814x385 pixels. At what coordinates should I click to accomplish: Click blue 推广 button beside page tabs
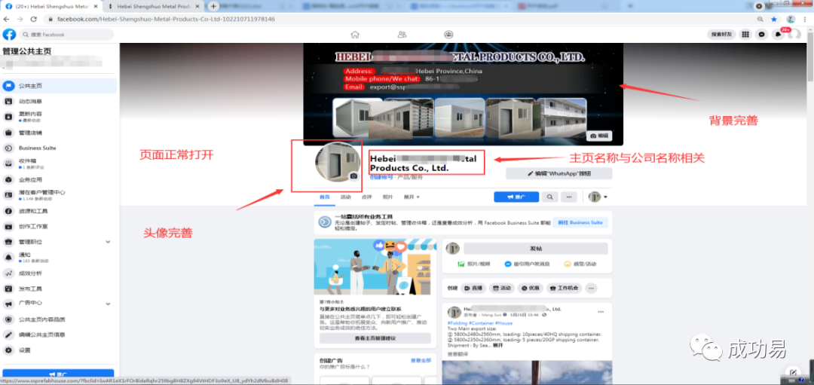point(516,197)
